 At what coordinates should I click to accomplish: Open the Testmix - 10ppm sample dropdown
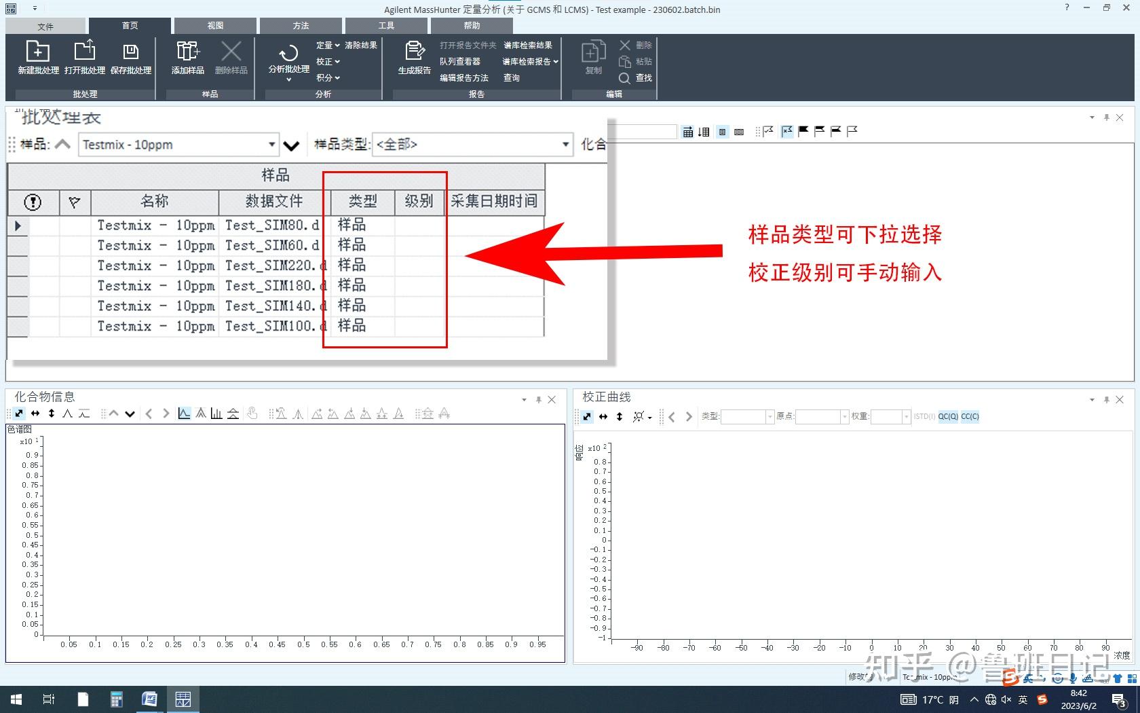click(x=271, y=145)
